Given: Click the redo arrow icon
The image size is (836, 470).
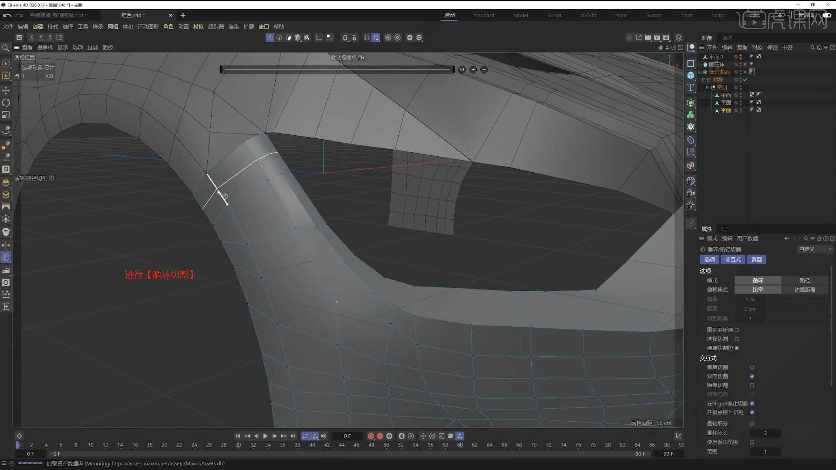Looking at the screenshot, I should [x=19, y=15].
